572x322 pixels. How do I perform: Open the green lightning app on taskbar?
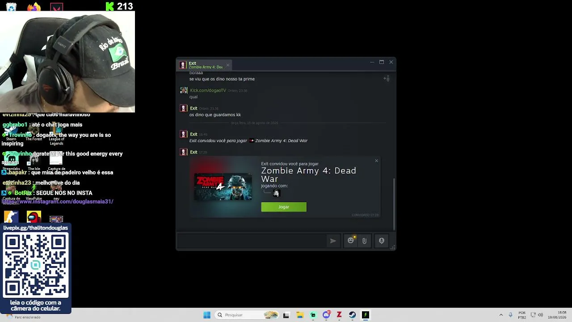pos(366,315)
